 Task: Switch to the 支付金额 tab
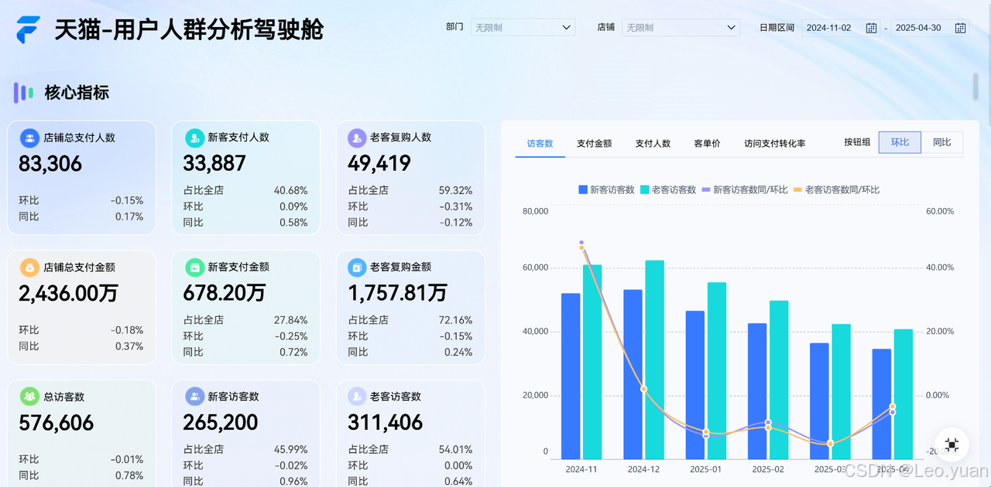pyautogui.click(x=595, y=144)
